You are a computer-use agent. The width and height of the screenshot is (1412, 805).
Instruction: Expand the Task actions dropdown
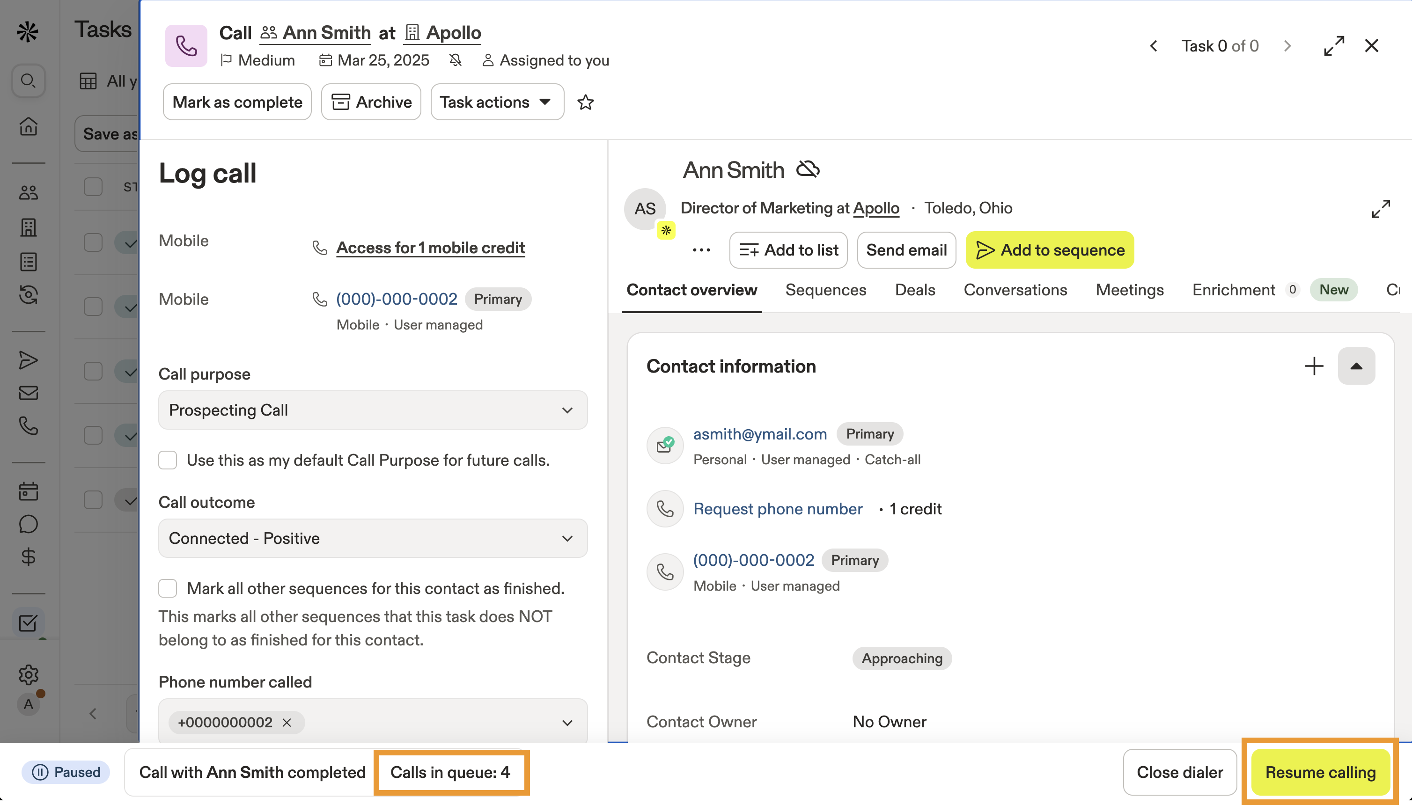coord(497,102)
